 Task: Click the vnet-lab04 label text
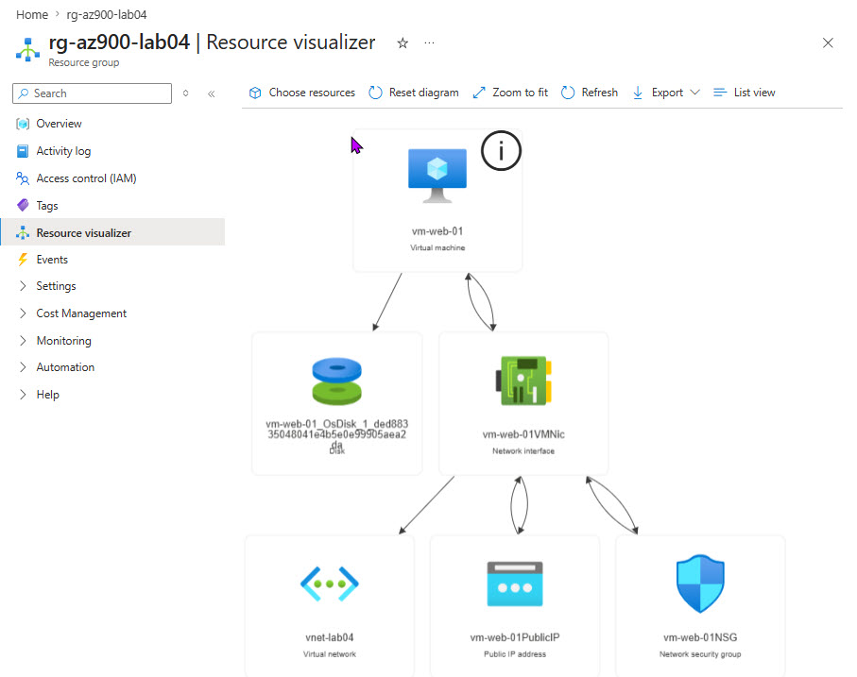point(330,637)
